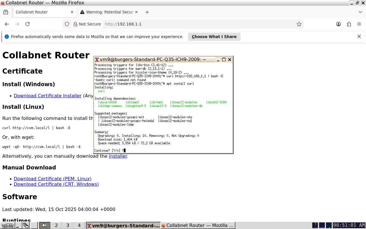Click the Install (Linux) heading
The height and width of the screenshot is (229, 366).
click(23, 107)
